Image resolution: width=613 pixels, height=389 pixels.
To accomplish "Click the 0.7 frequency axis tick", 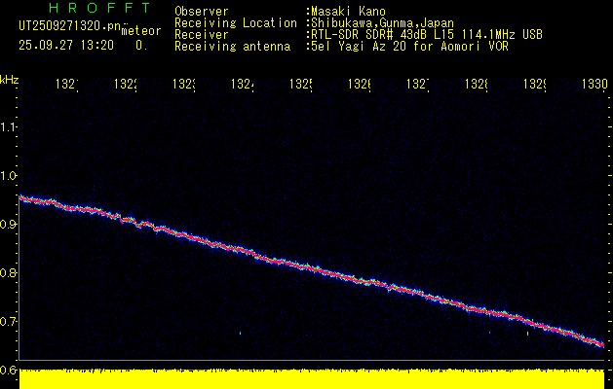I will pos(9,322).
